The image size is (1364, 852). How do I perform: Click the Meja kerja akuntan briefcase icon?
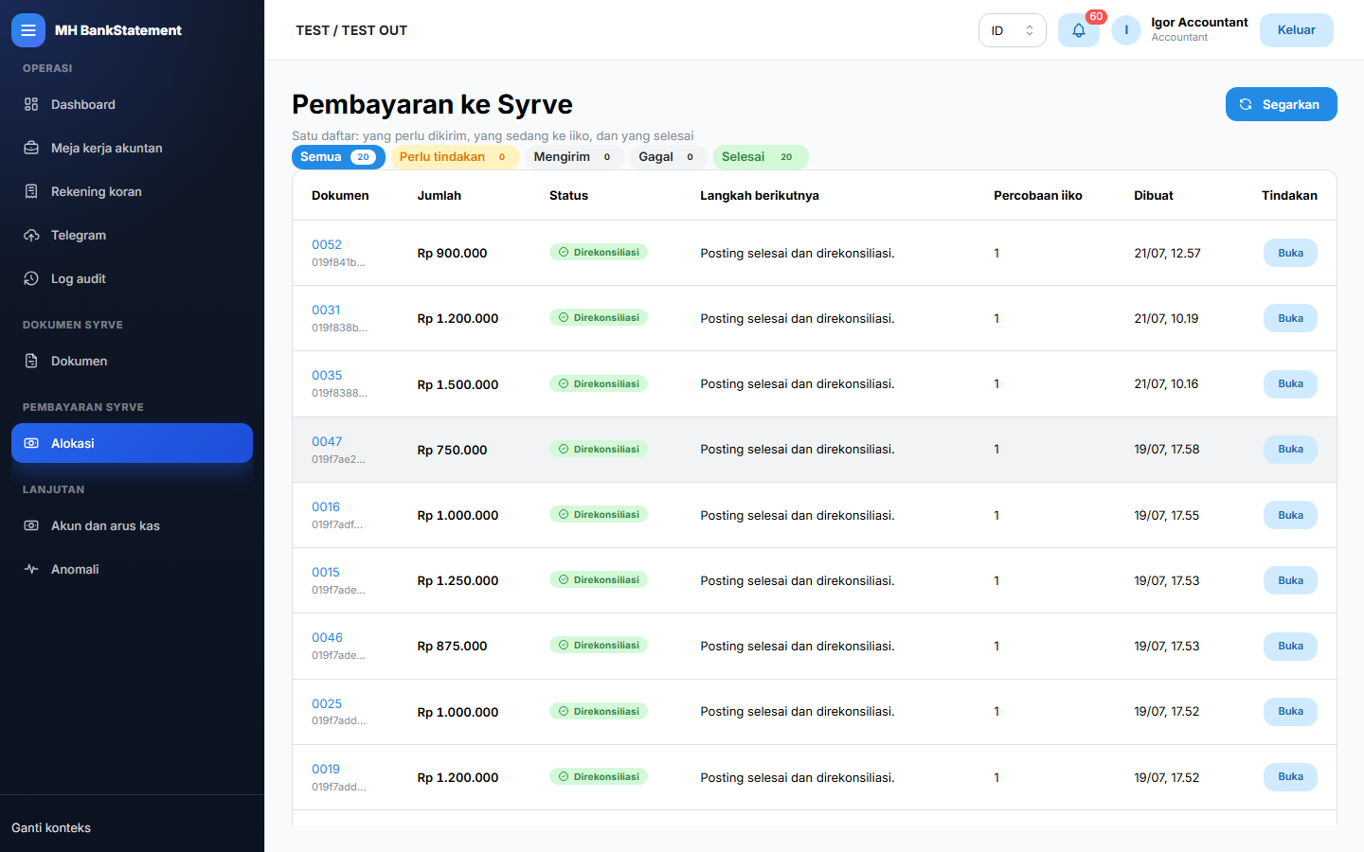click(x=31, y=148)
